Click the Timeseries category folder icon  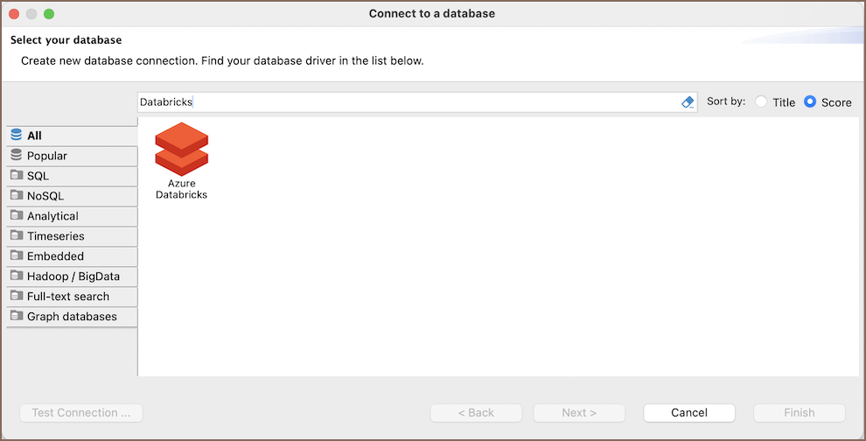(17, 235)
